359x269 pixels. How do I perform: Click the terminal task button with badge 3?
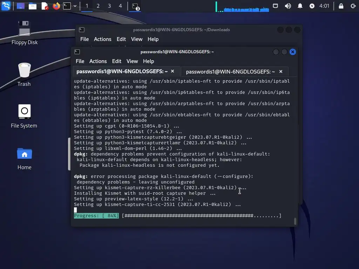coord(135,6)
